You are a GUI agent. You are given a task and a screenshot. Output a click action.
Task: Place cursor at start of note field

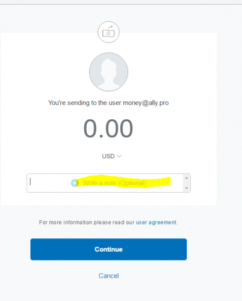30,182
